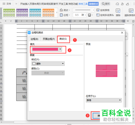Open the 引用 ribbon tab
The image size is (135, 125).
coord(41,4)
